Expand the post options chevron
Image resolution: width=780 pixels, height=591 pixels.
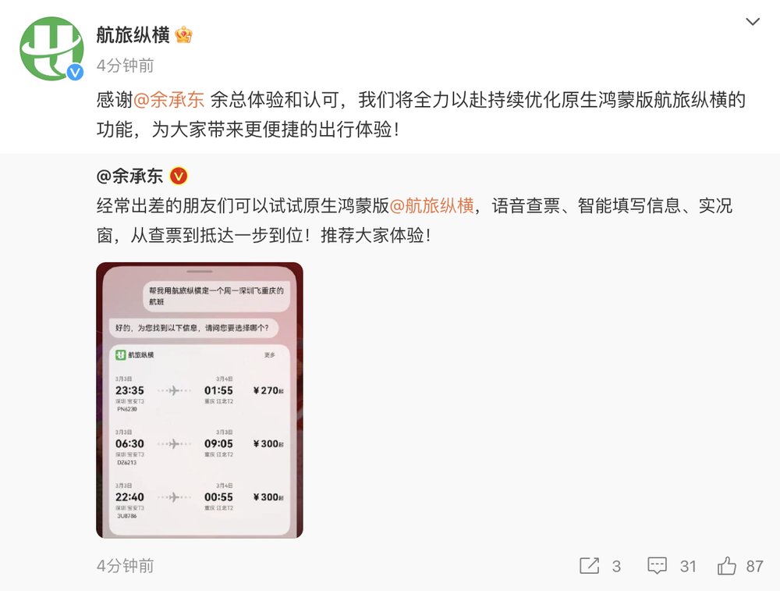pos(753,21)
